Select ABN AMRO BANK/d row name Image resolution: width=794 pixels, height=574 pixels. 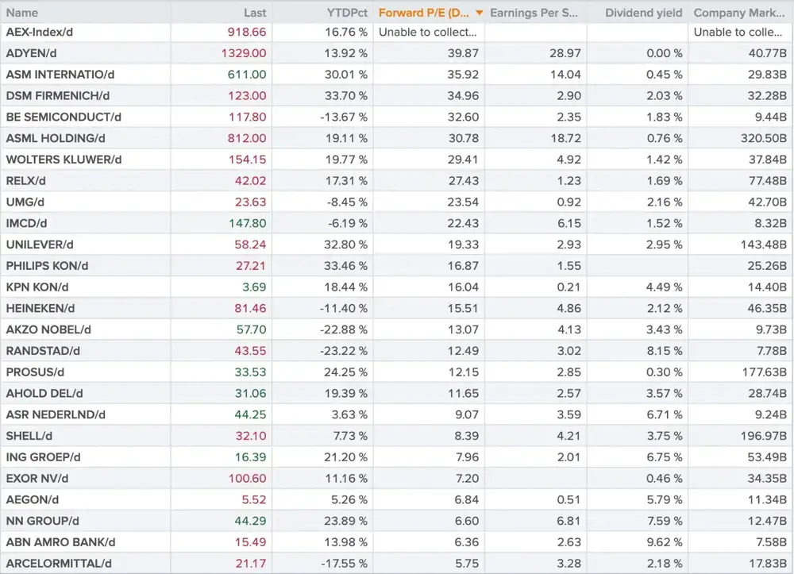pos(61,542)
